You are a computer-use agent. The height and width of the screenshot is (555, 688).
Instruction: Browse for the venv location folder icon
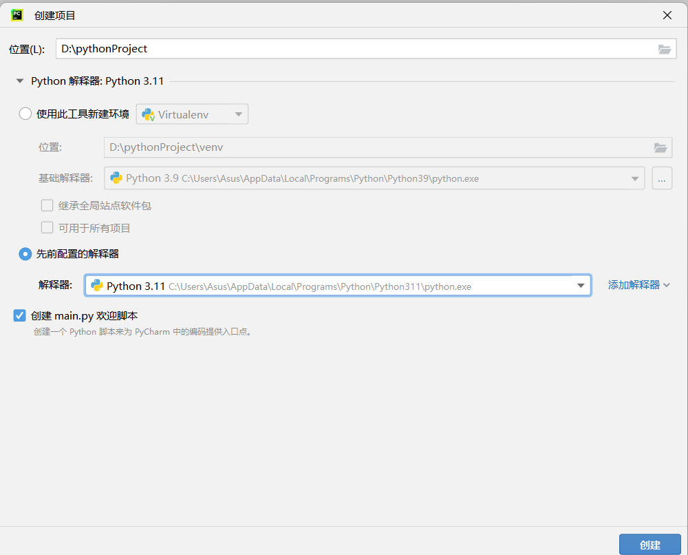click(660, 147)
